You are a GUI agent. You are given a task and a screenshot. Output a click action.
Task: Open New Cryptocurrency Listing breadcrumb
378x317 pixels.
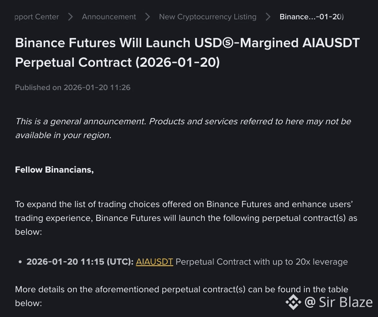tap(208, 17)
